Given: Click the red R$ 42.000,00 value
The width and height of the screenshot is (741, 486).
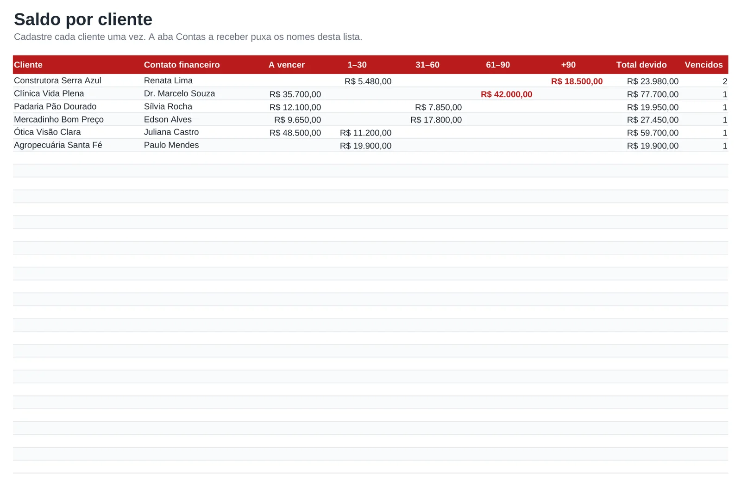Looking at the screenshot, I should (x=506, y=94).
